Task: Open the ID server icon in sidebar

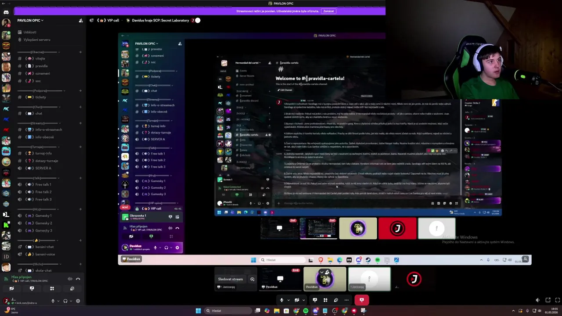Action: pos(6,257)
